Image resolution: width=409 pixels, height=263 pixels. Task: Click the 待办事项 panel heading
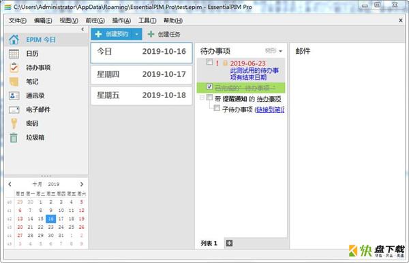tap(215, 51)
